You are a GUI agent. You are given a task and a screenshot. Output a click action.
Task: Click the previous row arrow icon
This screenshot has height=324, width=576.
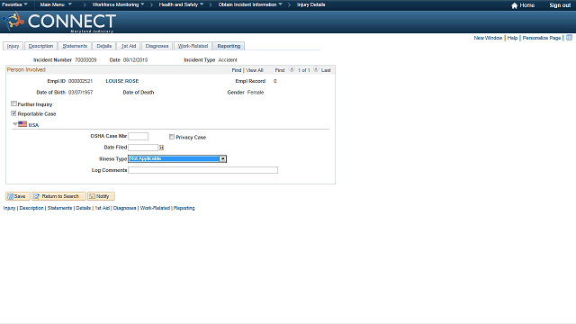tap(292, 69)
